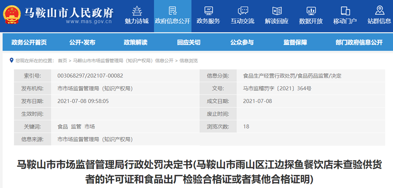Click the 马鞍山市人民政府 site title

click(69, 13)
